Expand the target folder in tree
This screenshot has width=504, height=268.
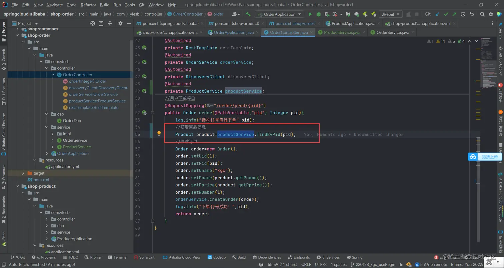pyautogui.click(x=23, y=173)
